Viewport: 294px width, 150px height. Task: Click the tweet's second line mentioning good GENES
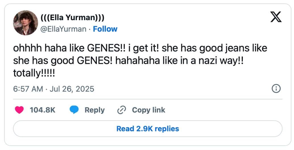click(x=128, y=61)
